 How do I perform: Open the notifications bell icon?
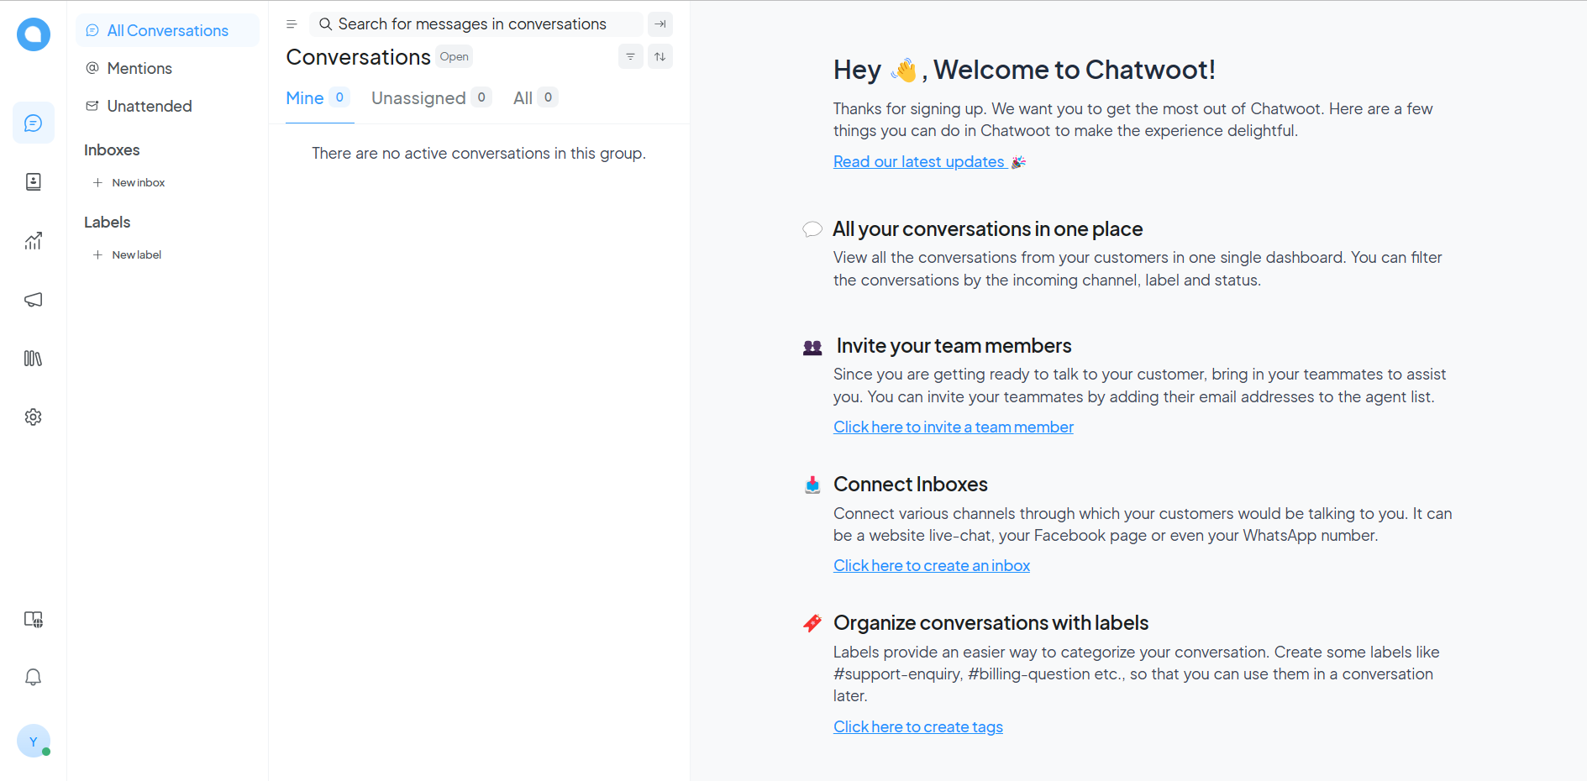(34, 678)
